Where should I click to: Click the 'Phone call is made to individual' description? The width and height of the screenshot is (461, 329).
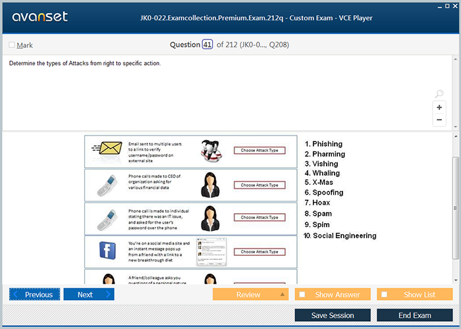(x=159, y=219)
